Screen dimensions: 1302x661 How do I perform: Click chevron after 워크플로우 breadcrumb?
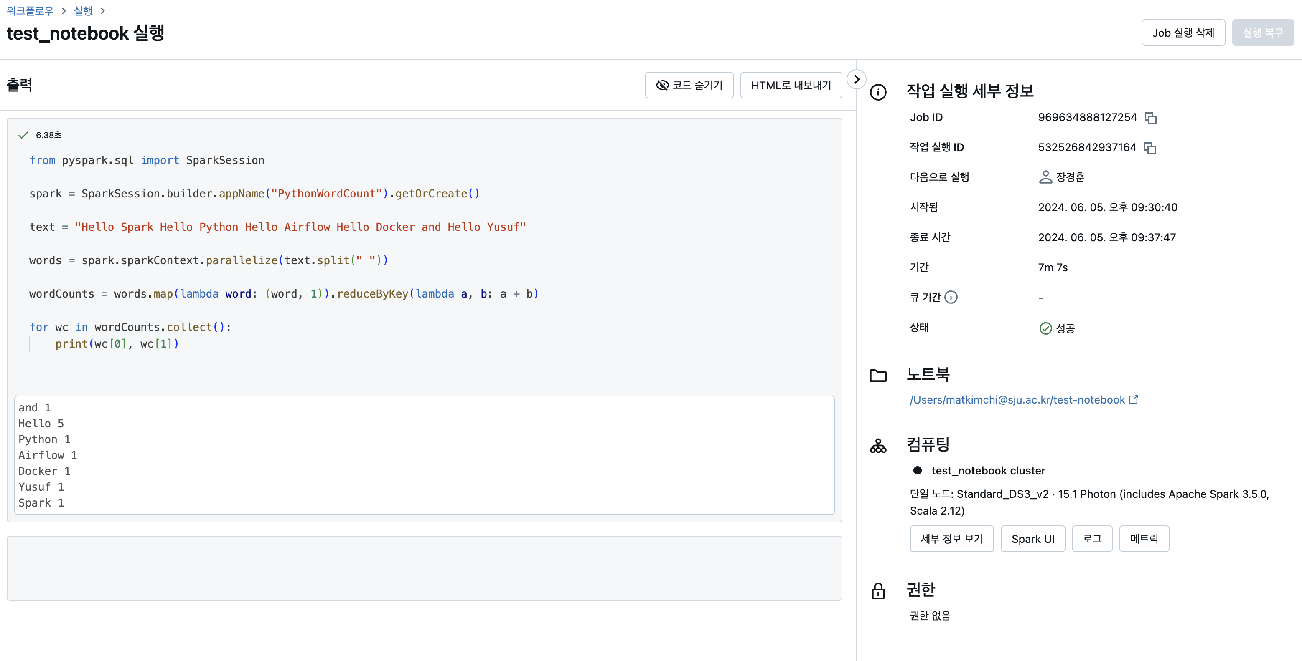(x=64, y=10)
